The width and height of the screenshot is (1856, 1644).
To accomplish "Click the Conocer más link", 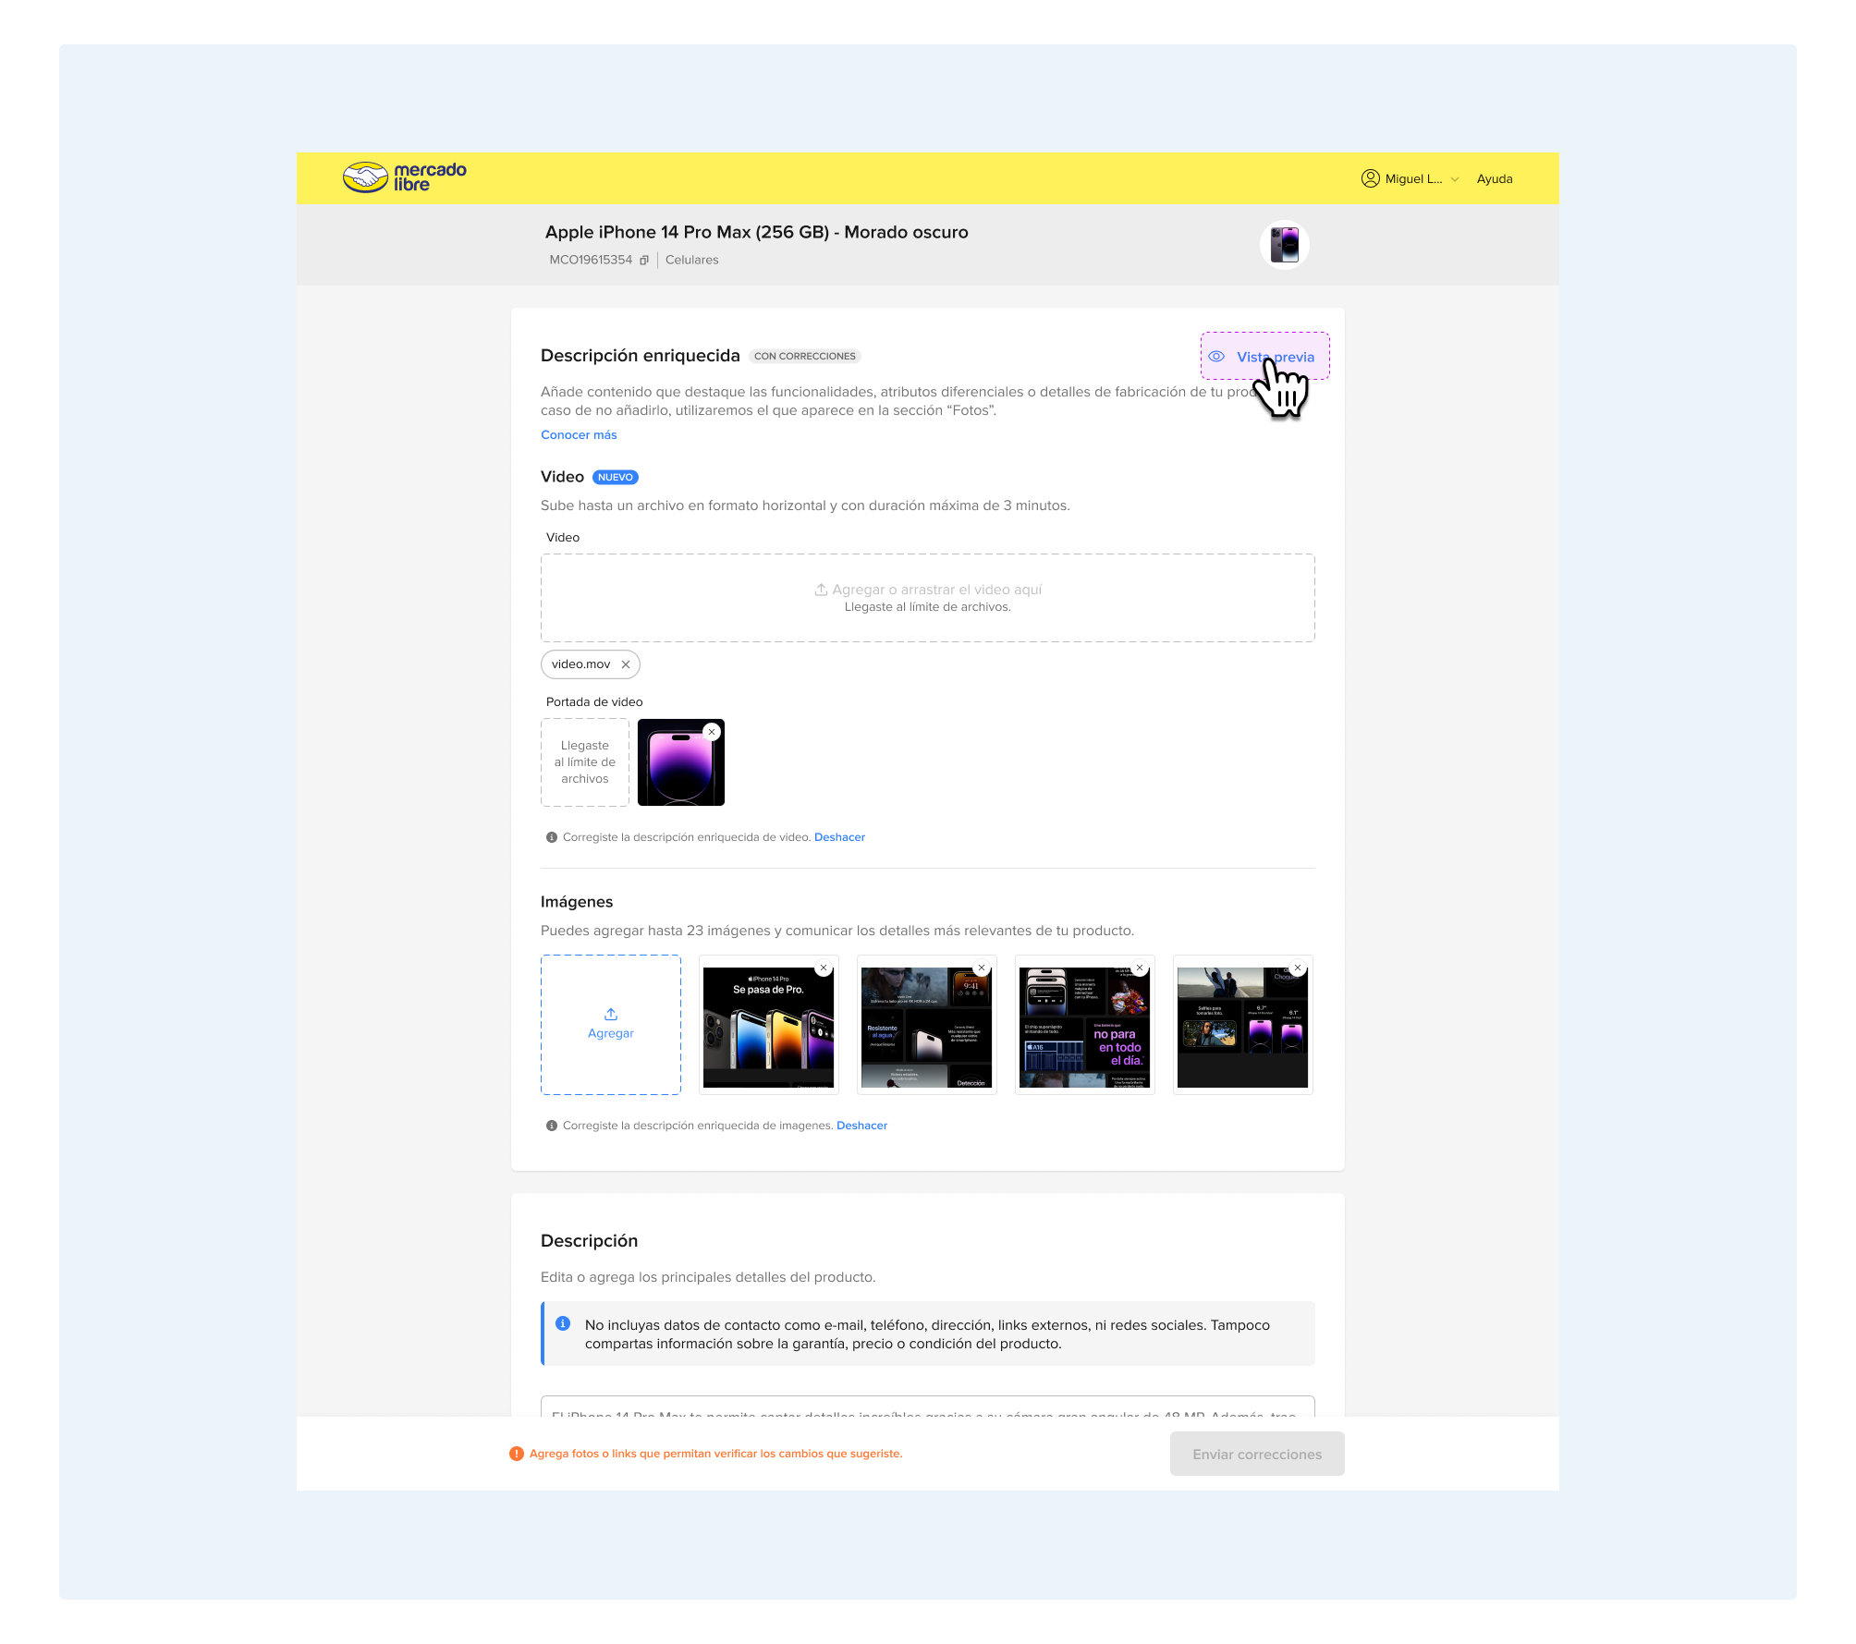I will tap(579, 435).
